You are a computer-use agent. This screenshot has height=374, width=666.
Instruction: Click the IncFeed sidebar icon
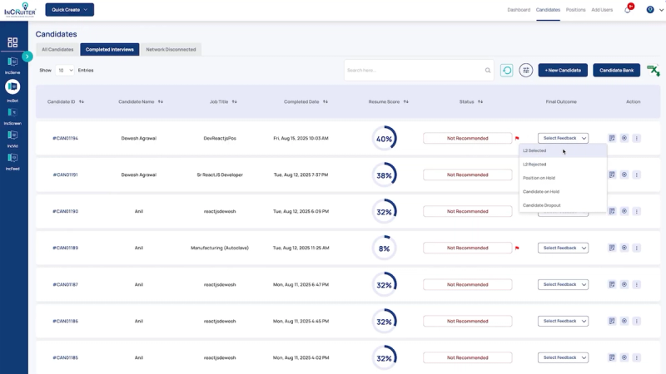[x=12, y=158]
